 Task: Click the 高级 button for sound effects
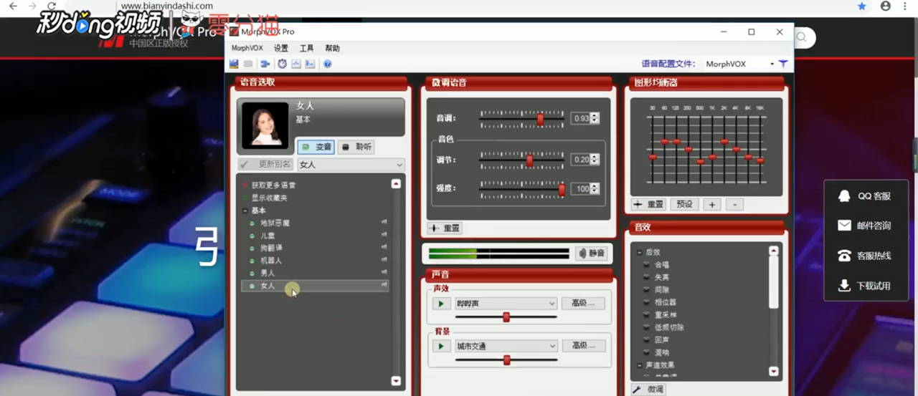pyautogui.click(x=583, y=304)
